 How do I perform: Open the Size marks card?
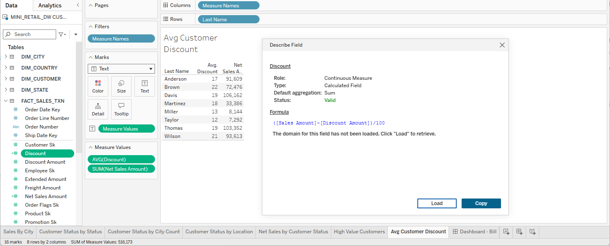point(121,86)
